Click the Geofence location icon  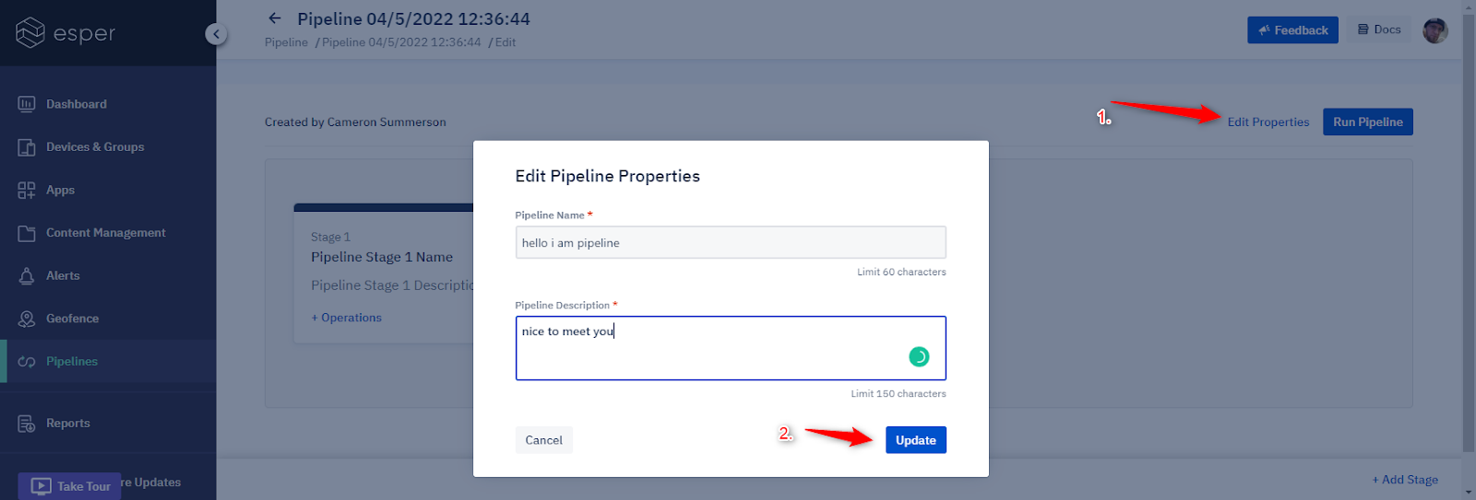pos(27,319)
